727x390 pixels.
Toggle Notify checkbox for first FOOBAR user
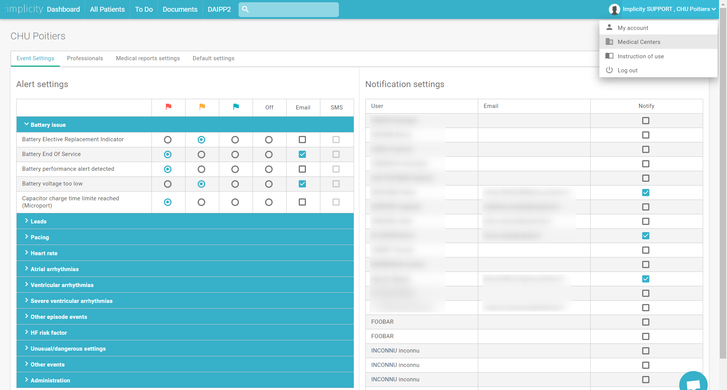[x=646, y=322]
